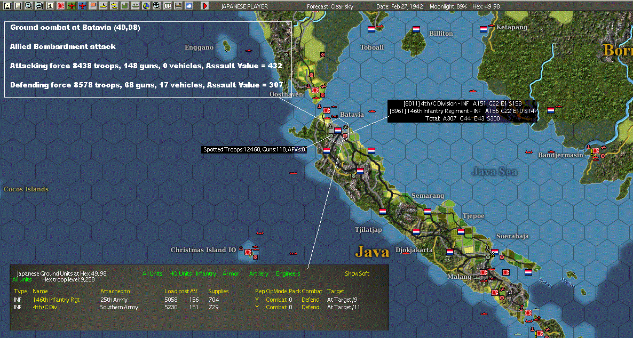The image size is (633, 338).
Task: Click the ground tracks icon right of OP
Action: pyautogui.click(x=178, y=6)
